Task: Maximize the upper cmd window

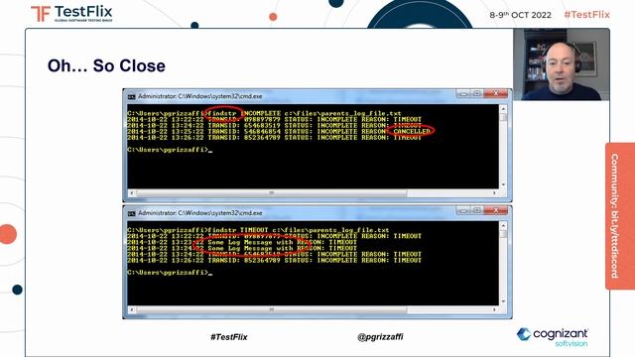Action: (476, 94)
